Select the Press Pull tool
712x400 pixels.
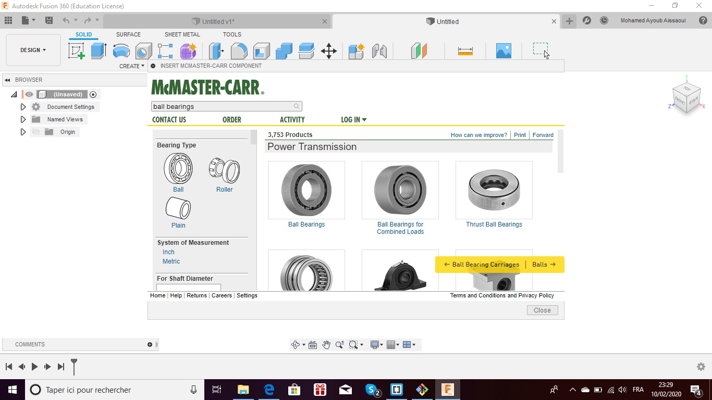pos(216,51)
